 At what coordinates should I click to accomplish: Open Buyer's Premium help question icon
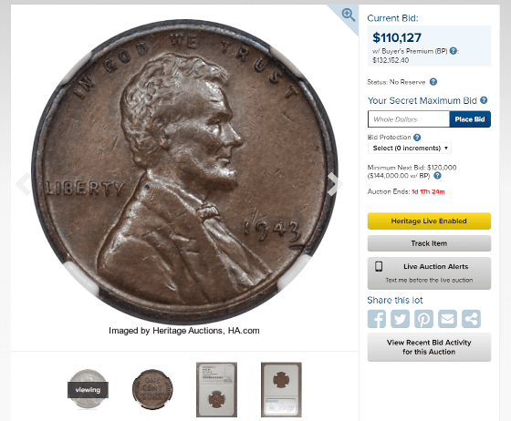[x=453, y=51]
